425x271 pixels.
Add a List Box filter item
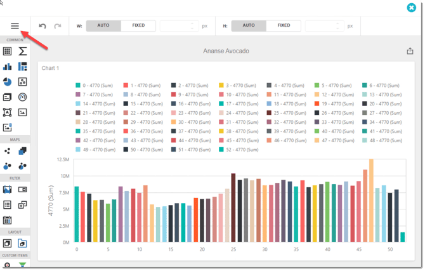(8, 205)
